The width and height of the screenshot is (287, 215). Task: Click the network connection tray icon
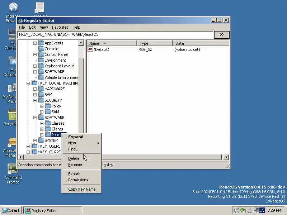(x=255, y=210)
